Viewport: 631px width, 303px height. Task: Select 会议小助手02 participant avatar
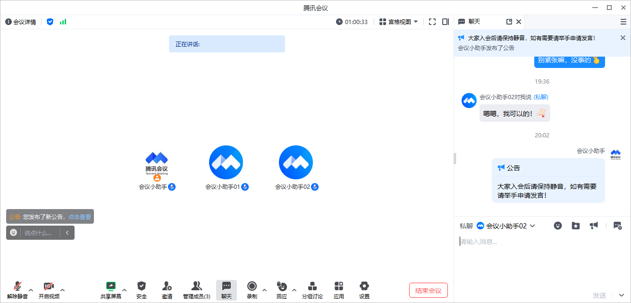coord(296,162)
